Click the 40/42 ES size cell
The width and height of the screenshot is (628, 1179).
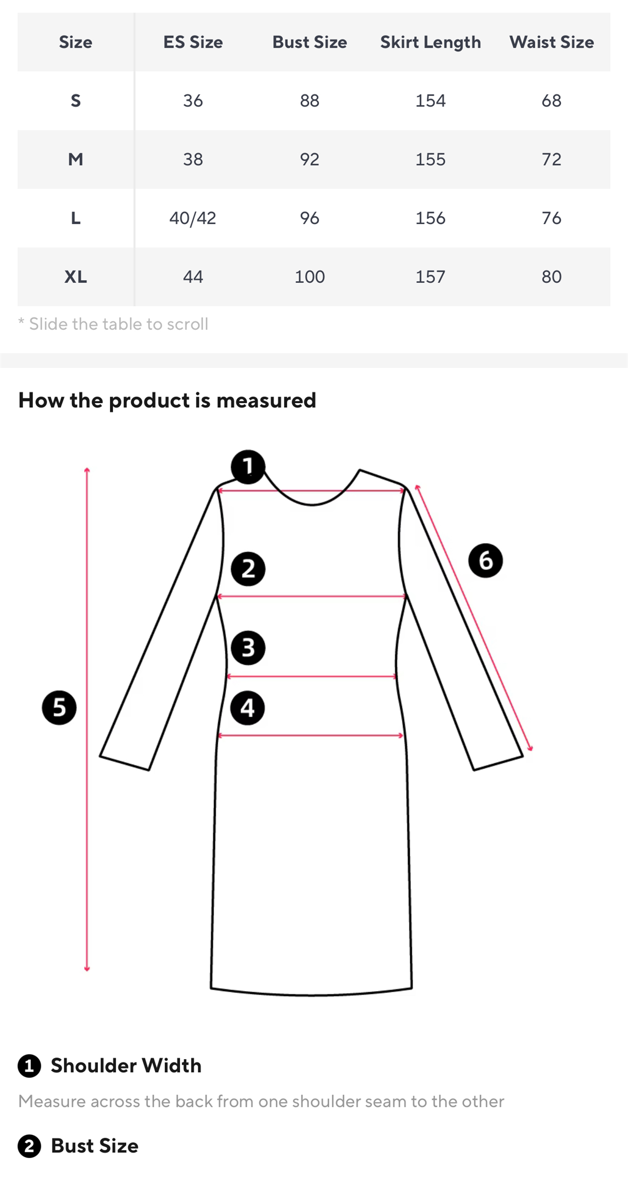[x=193, y=218]
